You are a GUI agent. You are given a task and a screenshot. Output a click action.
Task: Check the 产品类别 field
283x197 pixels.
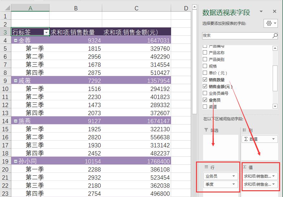(x=205, y=59)
